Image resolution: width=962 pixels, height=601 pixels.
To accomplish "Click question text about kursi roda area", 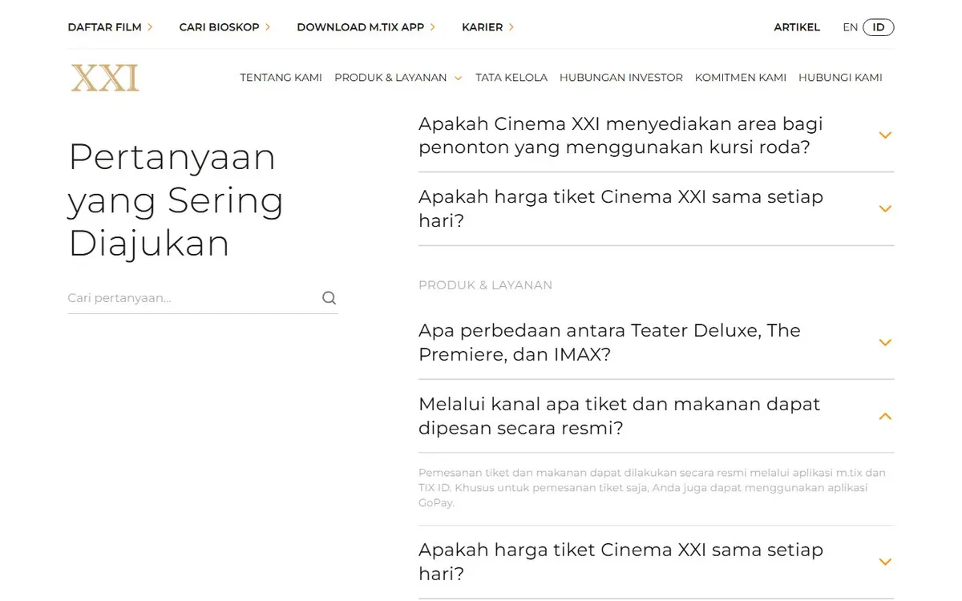I will click(620, 135).
